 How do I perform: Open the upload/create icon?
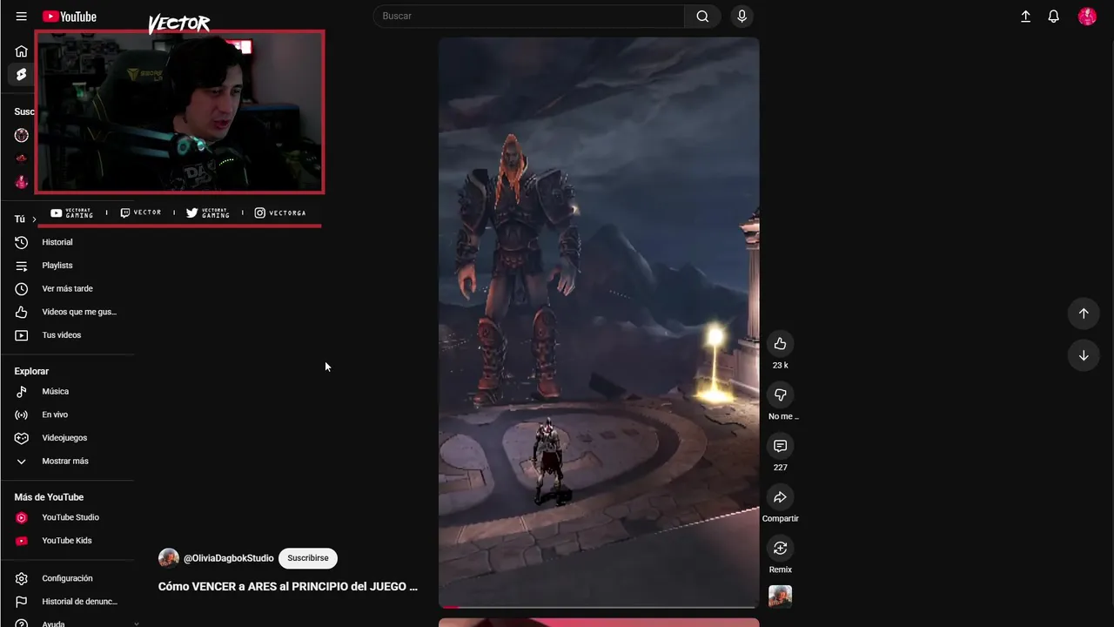tap(1025, 17)
